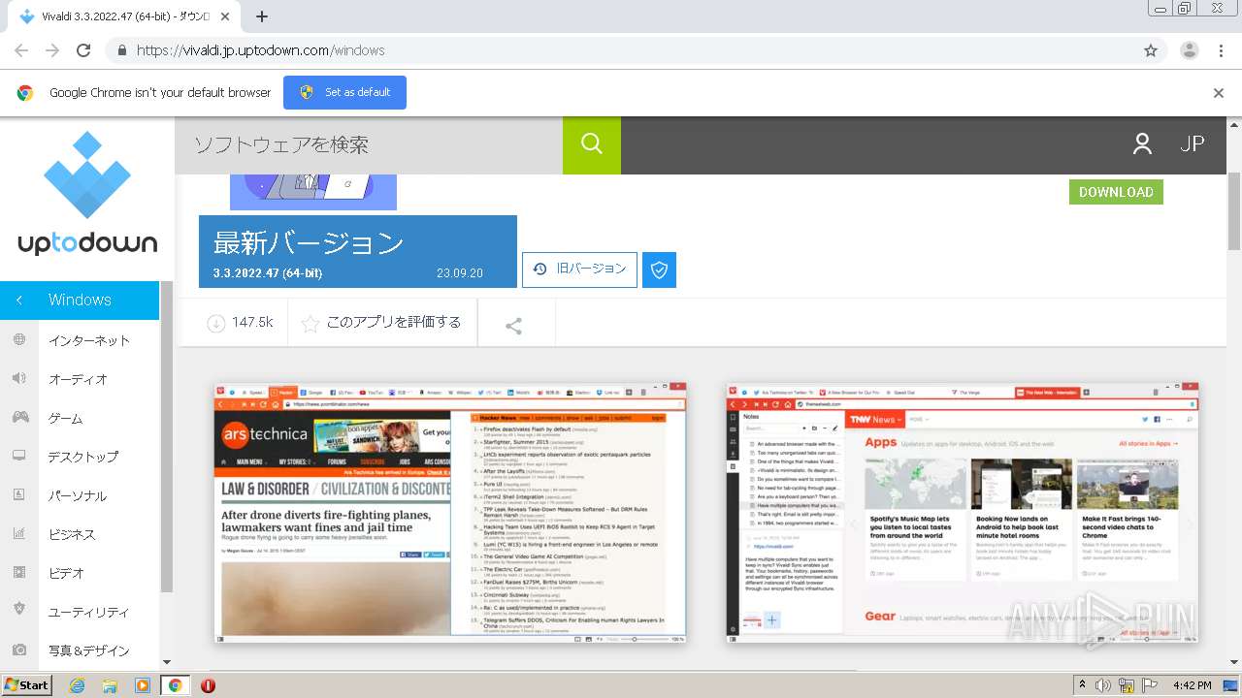1242x698 pixels.
Task: Go back to the previous page
Action: tap(21, 50)
